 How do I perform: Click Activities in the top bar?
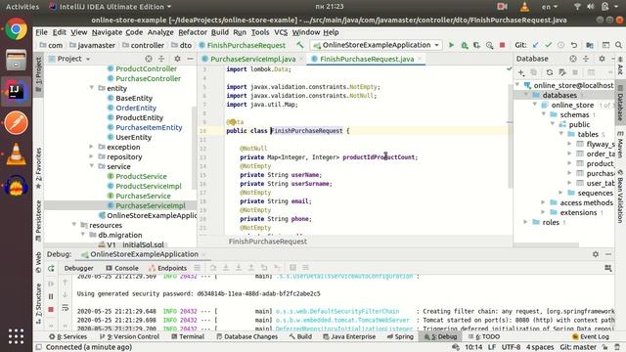22,7
